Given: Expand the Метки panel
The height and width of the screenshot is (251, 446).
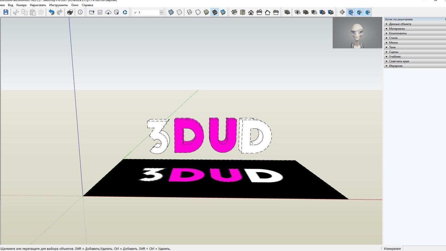Looking at the screenshot, I should coord(415,42).
